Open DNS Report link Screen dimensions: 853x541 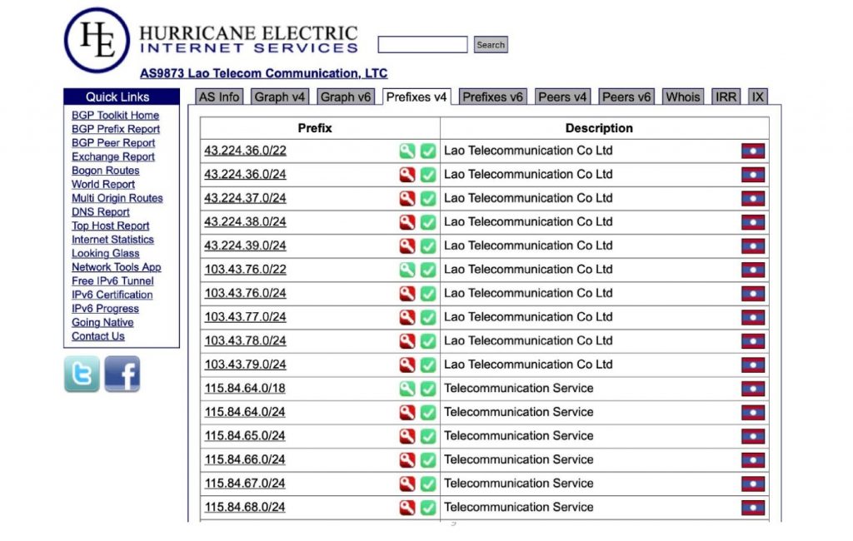coord(101,212)
